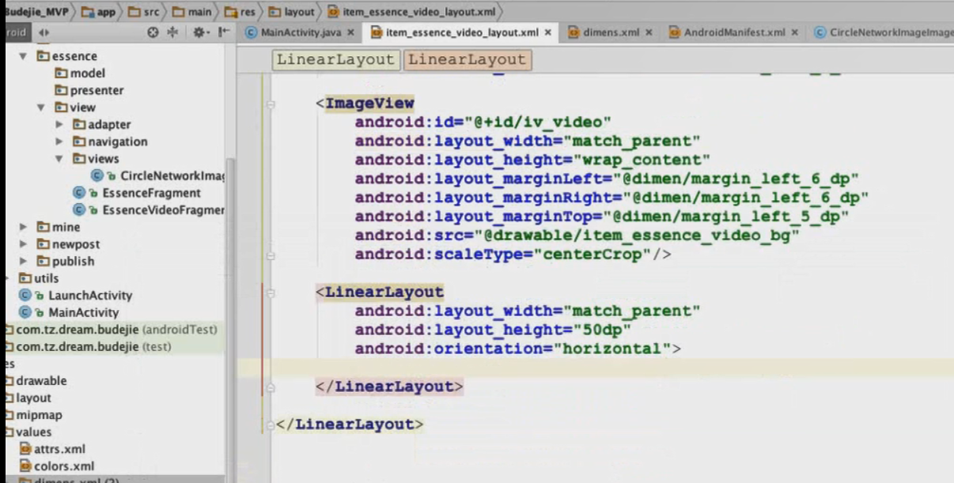Screen dimensions: 954x483
Task: Click the 'layout' folder in navigation bar
Action: click(298, 12)
